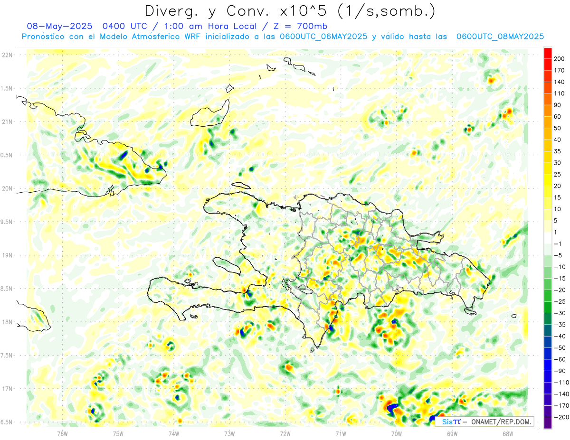Click the negative '-200' color scale value

(x=560, y=417)
